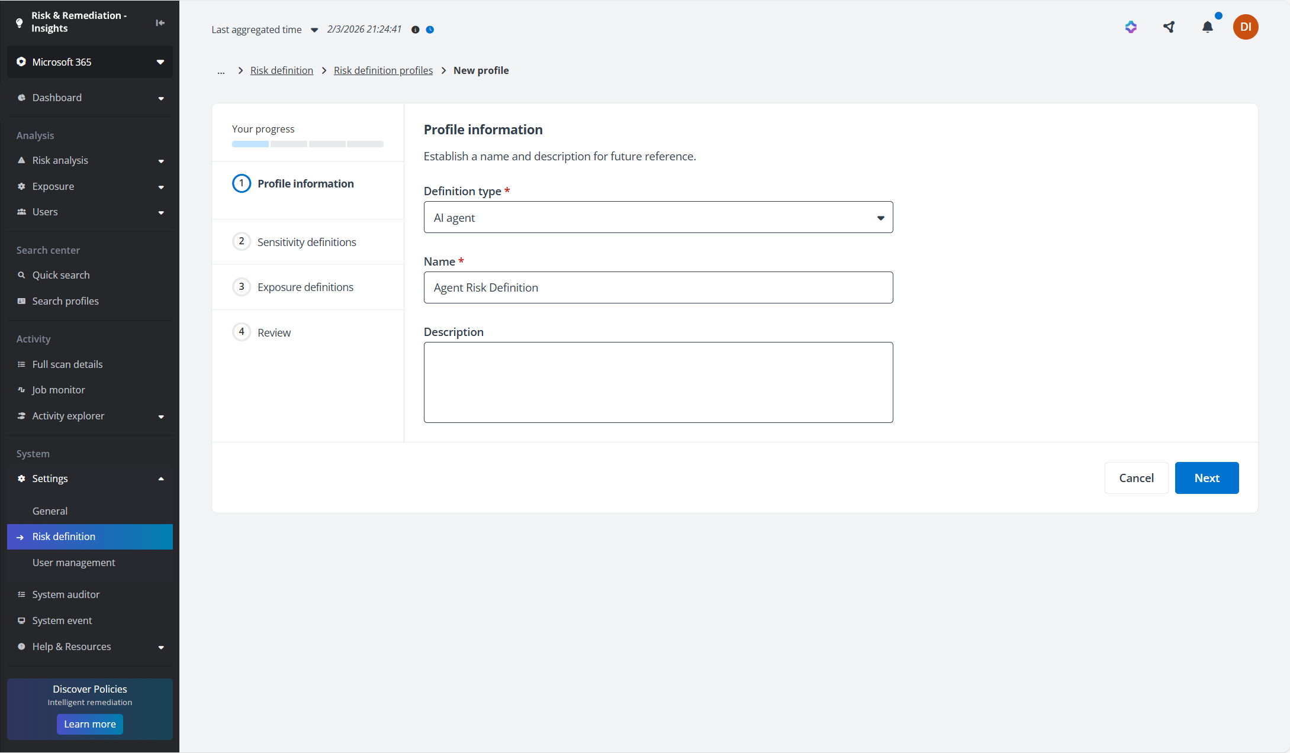Follow the Risk definition profiles breadcrumb link
Viewport: 1290px width, 753px height.
point(383,70)
